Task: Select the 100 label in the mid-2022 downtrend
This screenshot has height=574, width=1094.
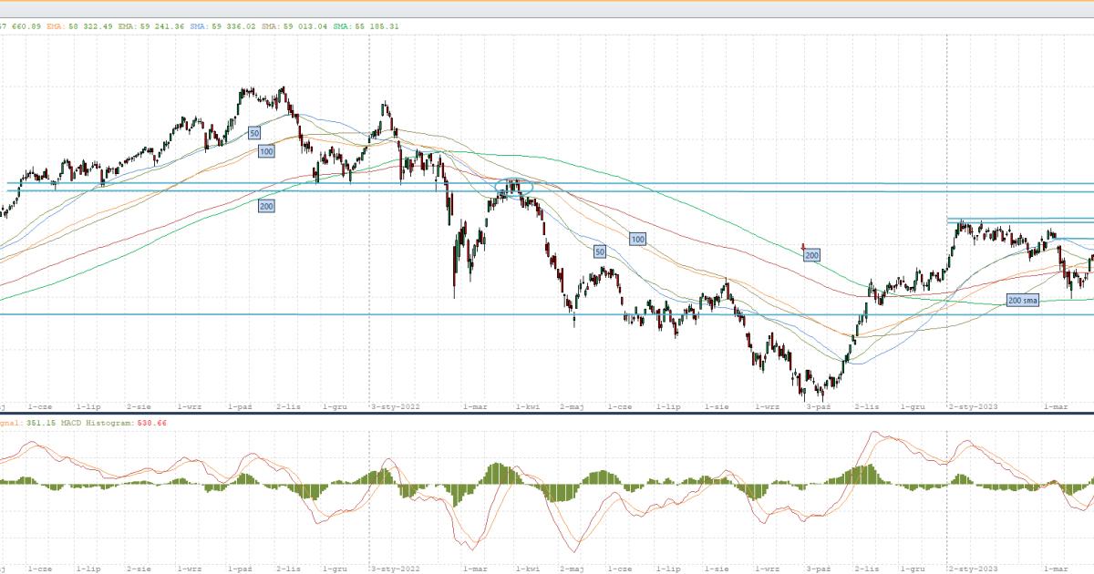Action: pos(638,239)
